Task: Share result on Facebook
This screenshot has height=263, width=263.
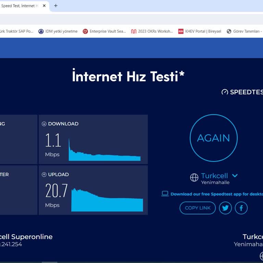Action: click(x=241, y=208)
